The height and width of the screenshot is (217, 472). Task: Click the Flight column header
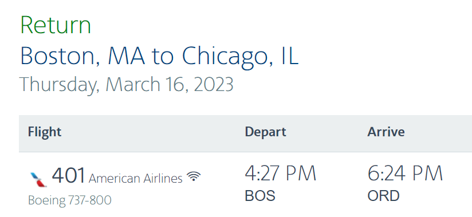(x=45, y=132)
